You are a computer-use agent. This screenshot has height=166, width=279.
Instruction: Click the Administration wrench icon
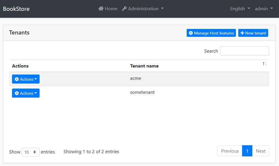tap(125, 9)
